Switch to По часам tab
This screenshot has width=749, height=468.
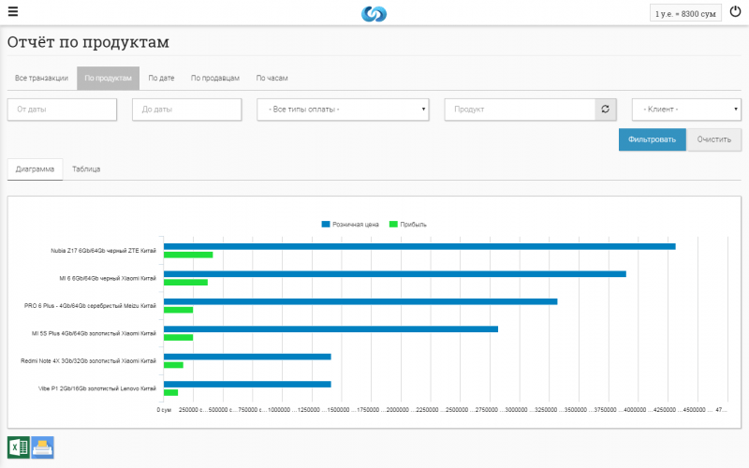click(x=272, y=78)
